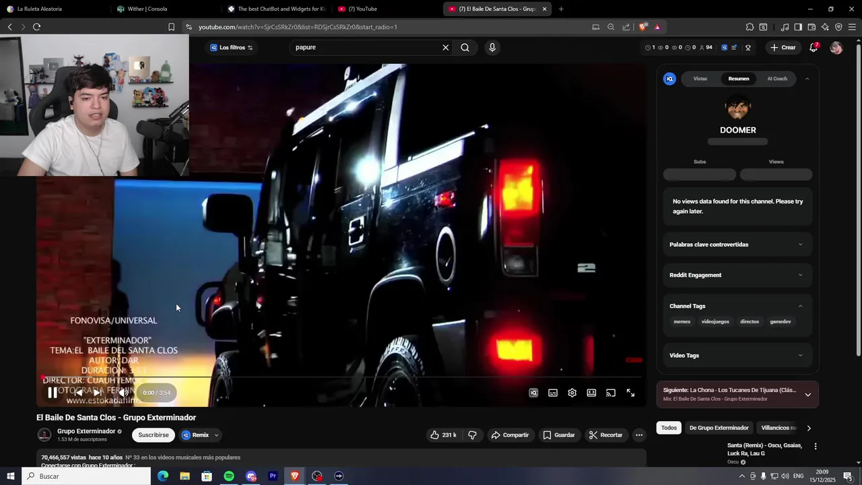The image size is (862, 485).
Task: Mute the video volume speaker icon
Action: [123, 393]
